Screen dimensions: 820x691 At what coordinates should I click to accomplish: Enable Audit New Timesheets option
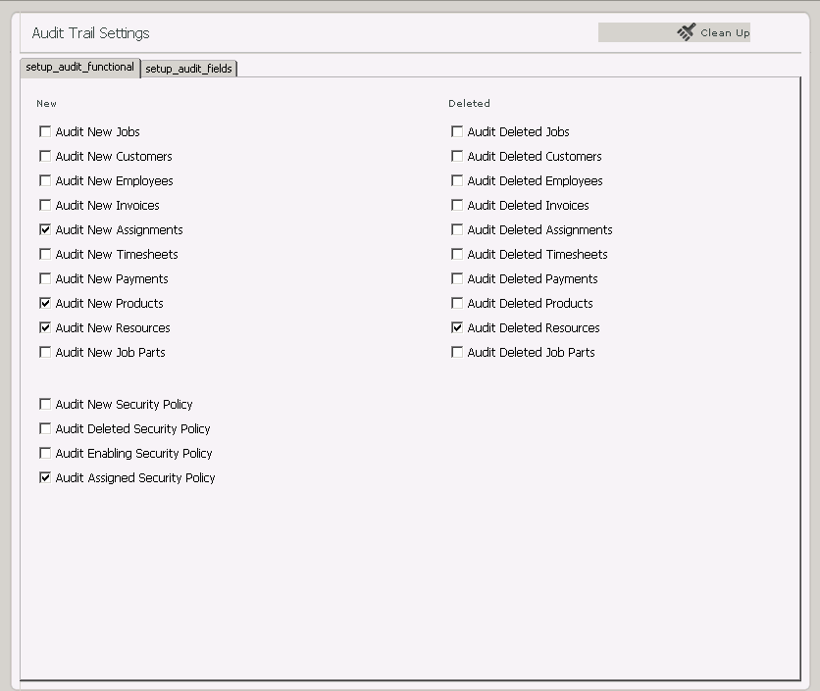point(45,254)
